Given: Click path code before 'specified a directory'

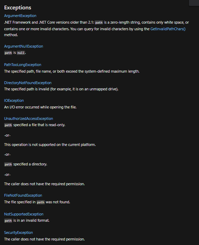Looking at the screenshot, I should tap(8, 164).
